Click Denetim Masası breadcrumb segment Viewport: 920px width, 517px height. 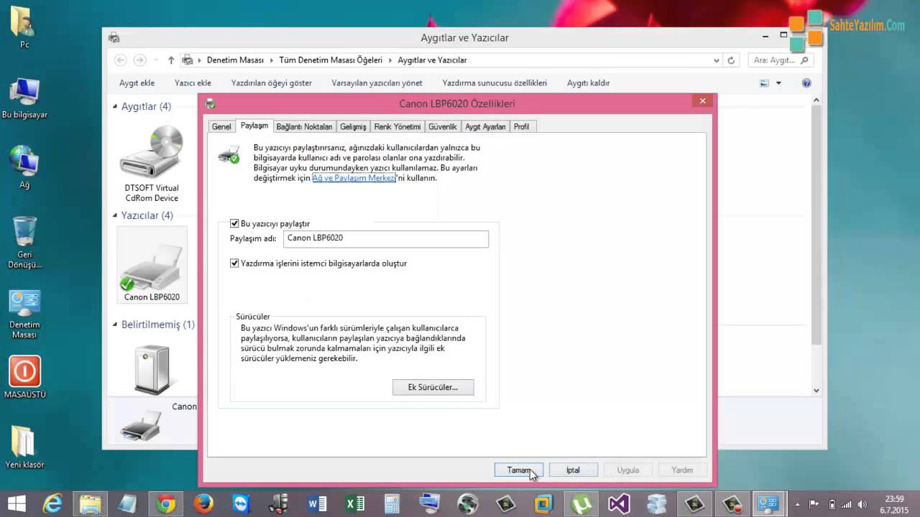(235, 60)
